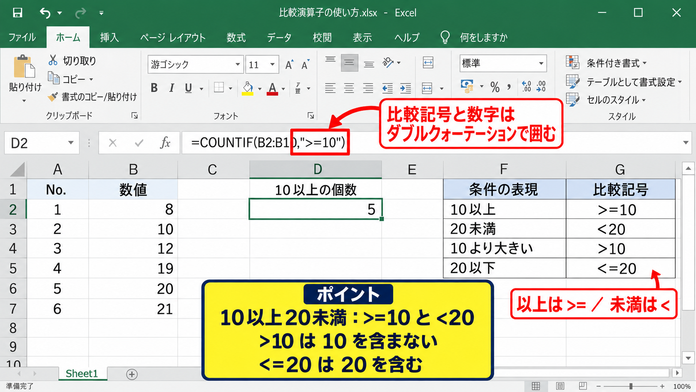This screenshot has width=696, height=392.
Task: Click the Cut scissors icon
Action: [53, 60]
